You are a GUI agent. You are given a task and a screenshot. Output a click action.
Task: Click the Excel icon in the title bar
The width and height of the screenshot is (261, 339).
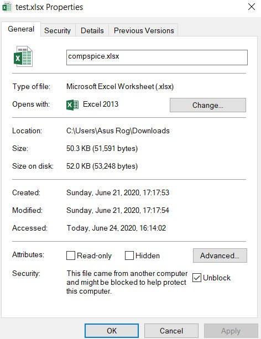coord(7,7)
